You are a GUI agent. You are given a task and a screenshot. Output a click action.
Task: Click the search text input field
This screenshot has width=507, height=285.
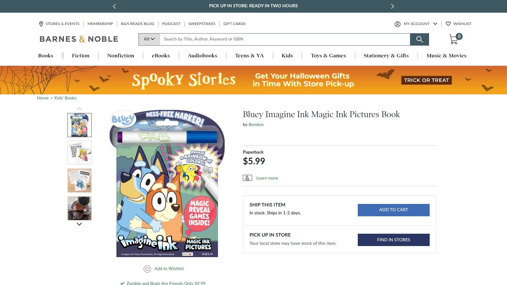tap(285, 39)
